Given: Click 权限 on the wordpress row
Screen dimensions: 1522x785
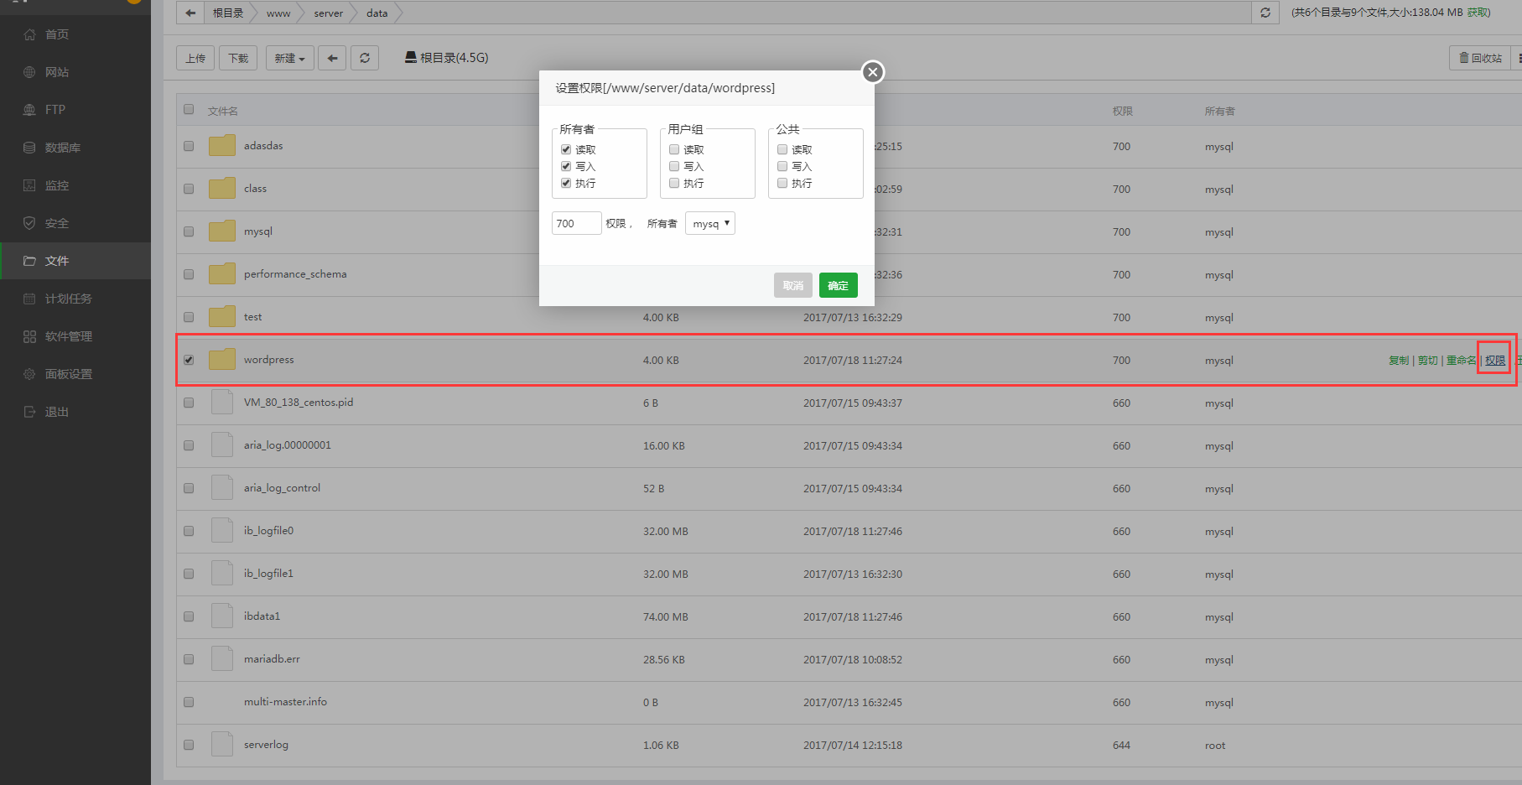Looking at the screenshot, I should pyautogui.click(x=1495, y=361).
